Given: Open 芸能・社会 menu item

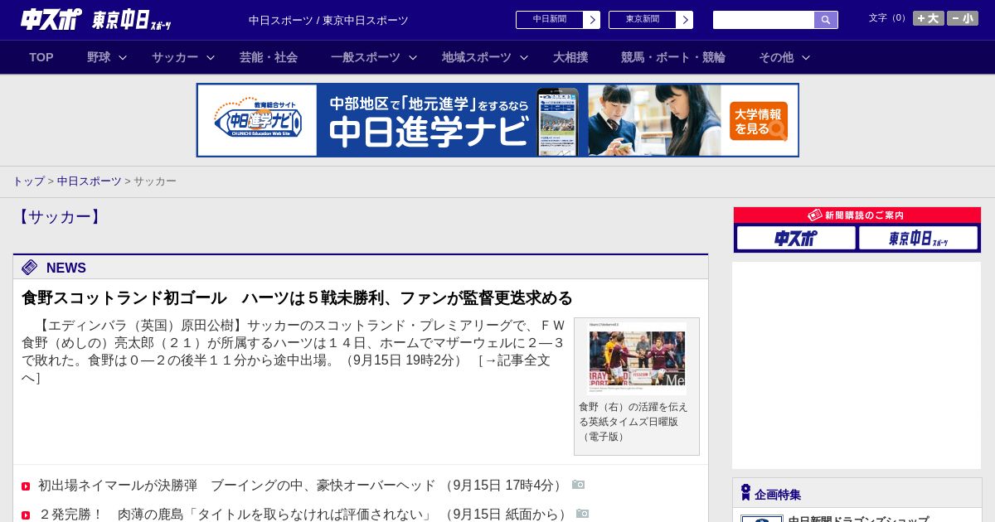Looking at the screenshot, I should (x=269, y=57).
